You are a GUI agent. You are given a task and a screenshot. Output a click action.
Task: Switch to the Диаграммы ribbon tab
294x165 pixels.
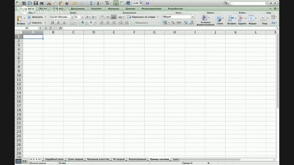coord(78,9)
